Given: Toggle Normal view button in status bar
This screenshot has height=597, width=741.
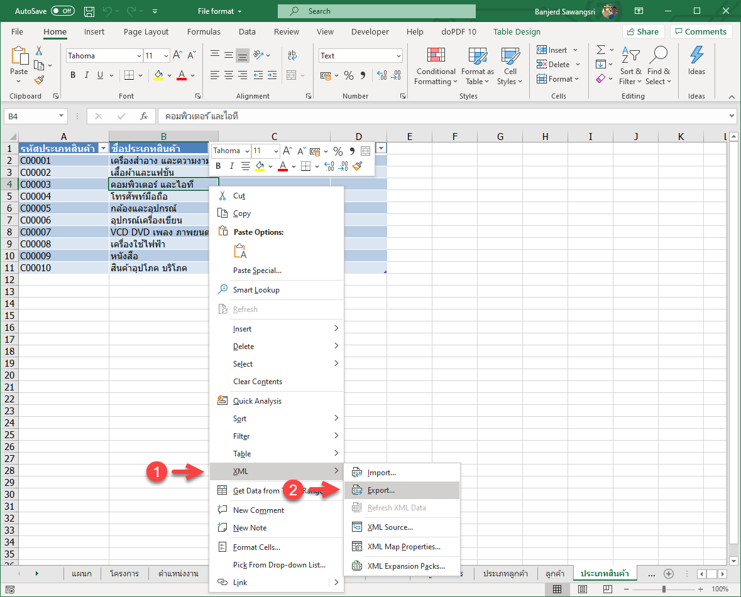Looking at the screenshot, I should tap(557, 589).
